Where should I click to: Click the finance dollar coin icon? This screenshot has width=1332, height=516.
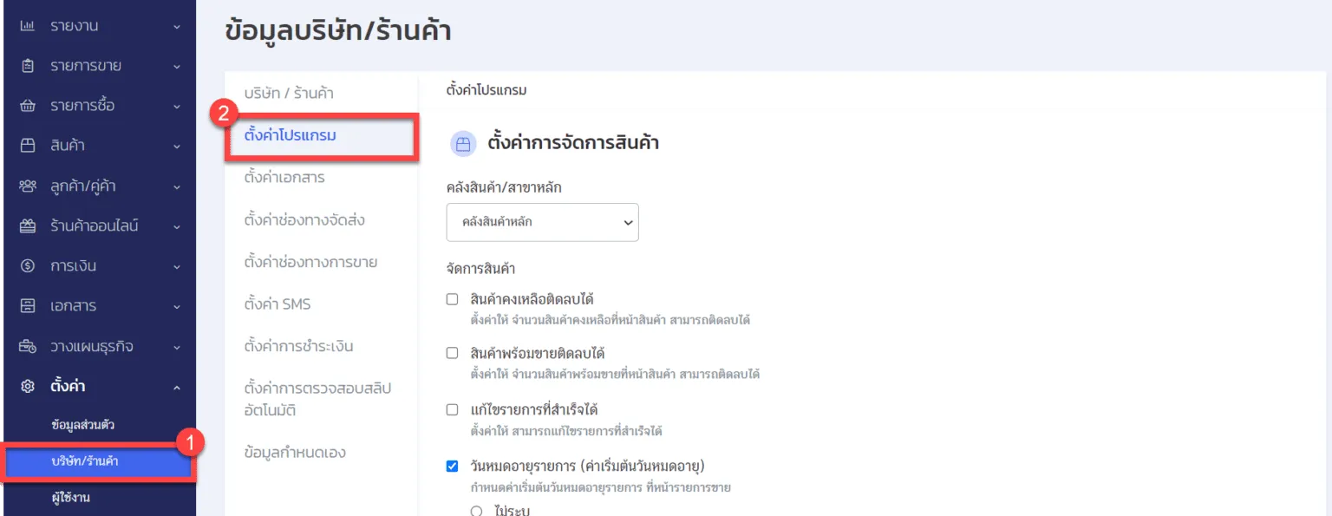click(x=27, y=266)
